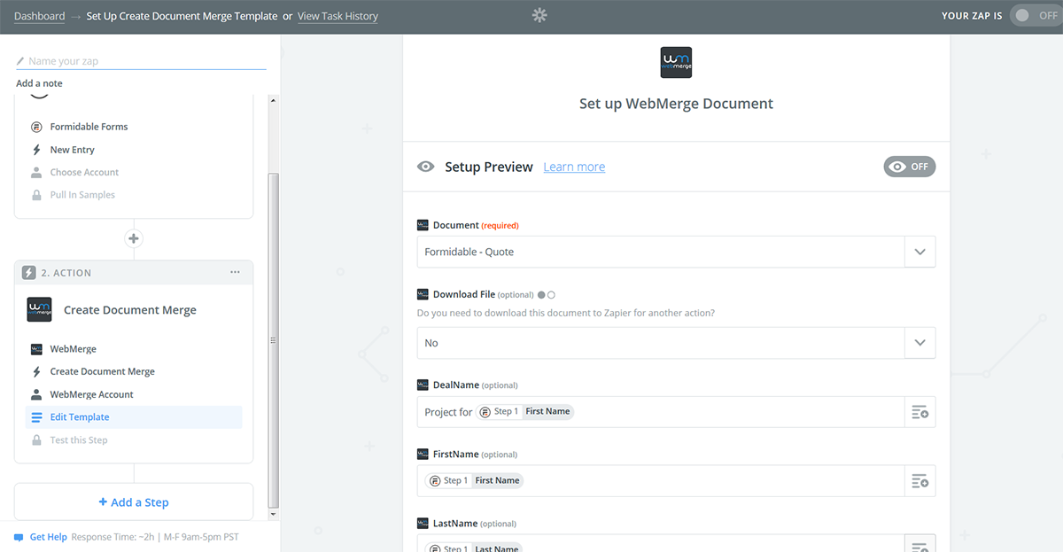Click the lightning bolt next to New Entry
Viewport: 1063px width, 552px height.
(x=36, y=150)
